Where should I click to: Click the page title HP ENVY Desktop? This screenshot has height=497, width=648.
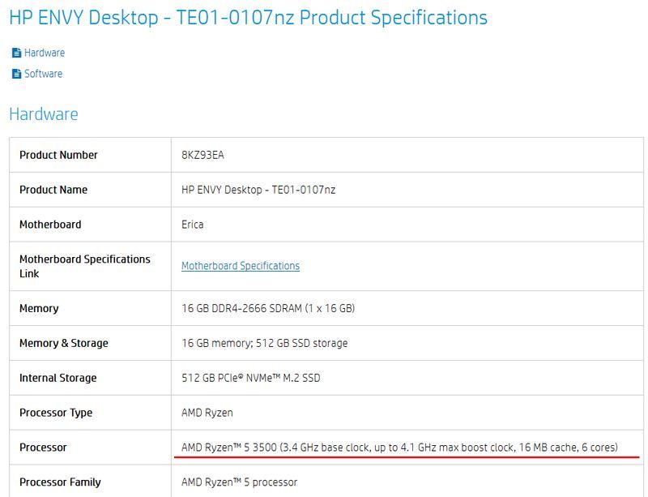[248, 18]
